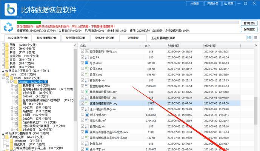260x151 pixels.
Task: Click Word document icon of 悲惨.docx
Action: tap(86, 63)
